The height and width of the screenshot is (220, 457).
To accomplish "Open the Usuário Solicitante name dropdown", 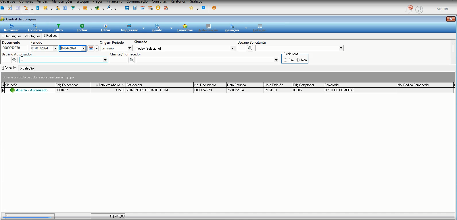I will (341, 48).
